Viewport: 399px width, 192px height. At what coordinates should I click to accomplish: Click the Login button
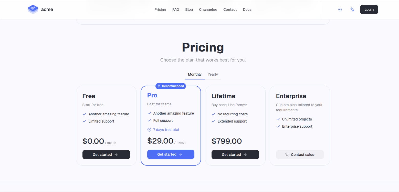369,9
